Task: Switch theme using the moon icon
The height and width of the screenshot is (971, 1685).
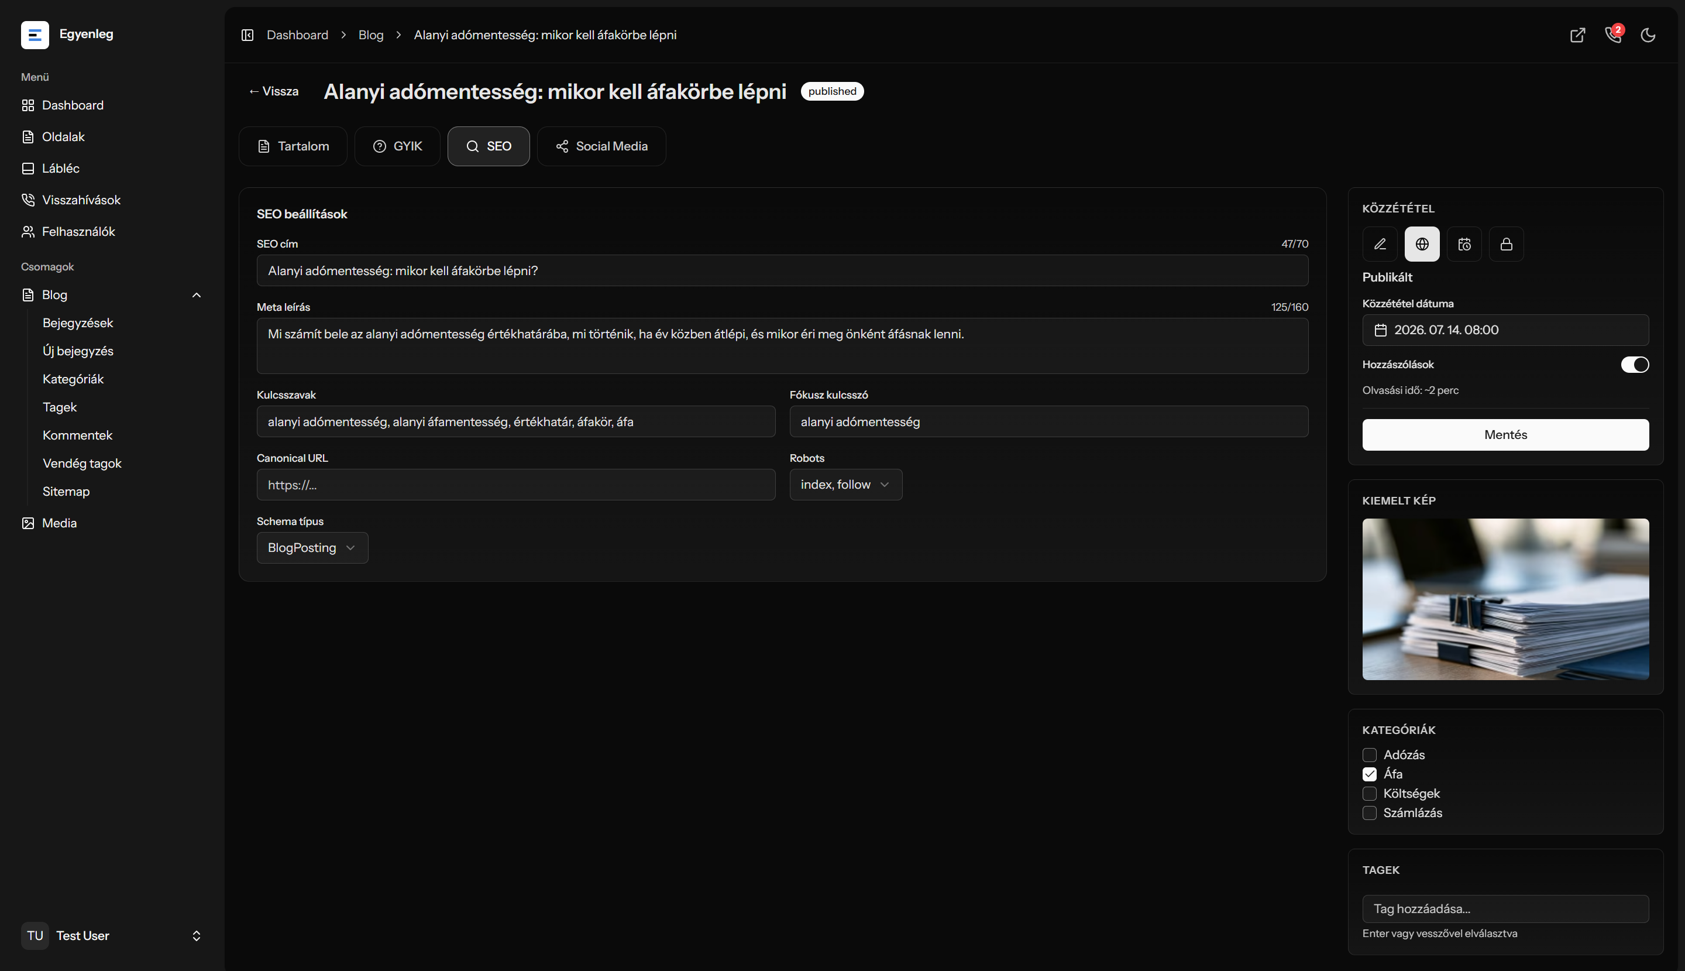Action: 1648,35
